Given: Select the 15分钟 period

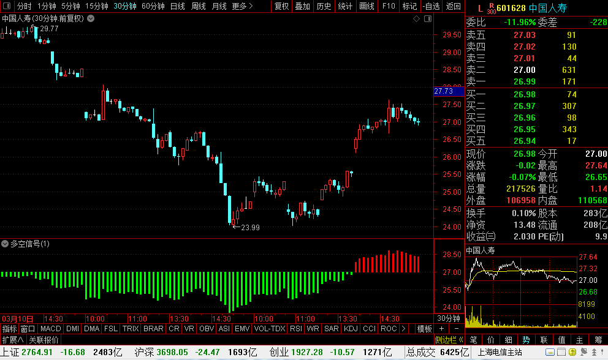Looking at the screenshot, I should pyautogui.click(x=97, y=6).
